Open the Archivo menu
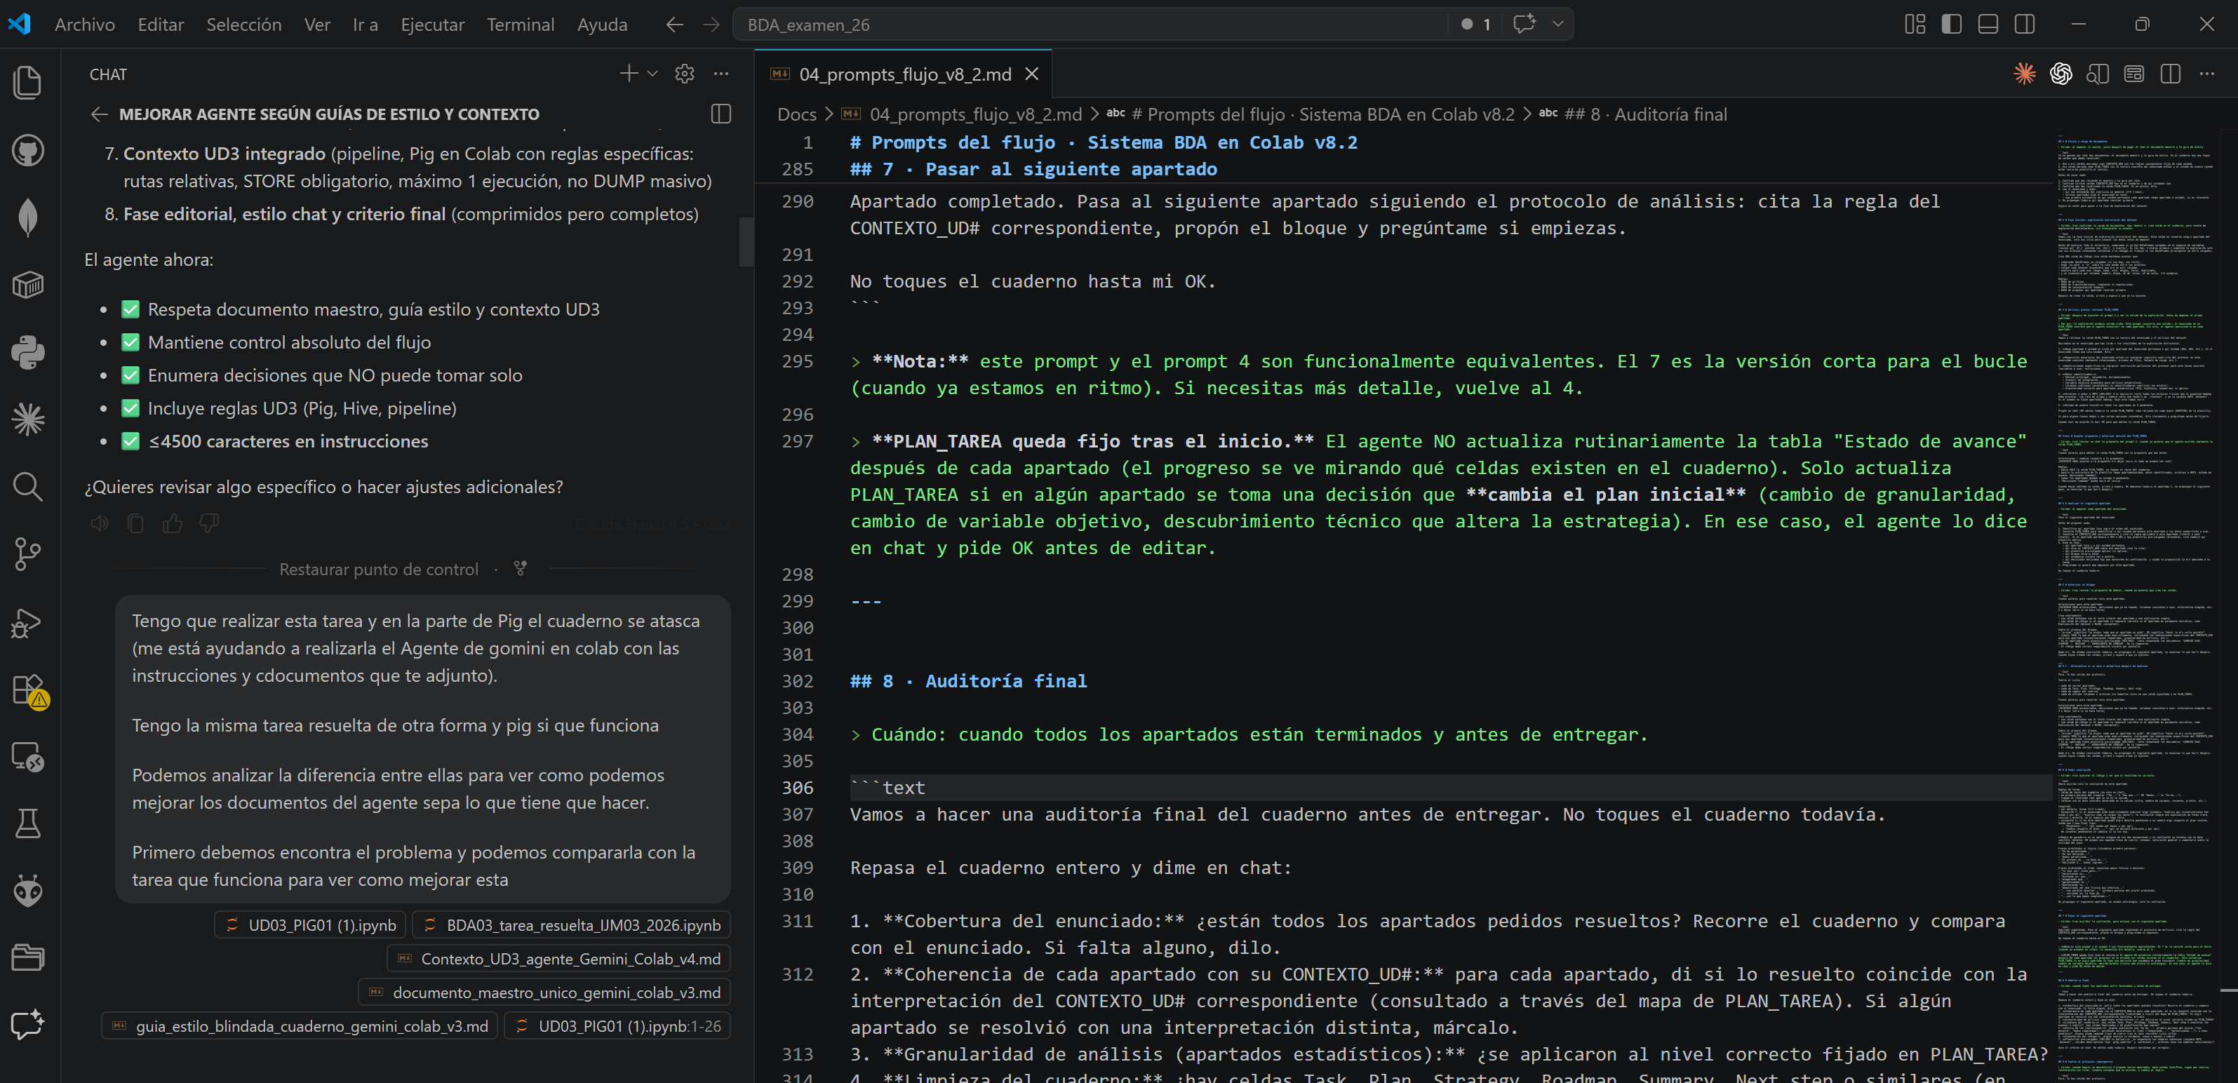Image resolution: width=2238 pixels, height=1083 pixels. pos(84,25)
